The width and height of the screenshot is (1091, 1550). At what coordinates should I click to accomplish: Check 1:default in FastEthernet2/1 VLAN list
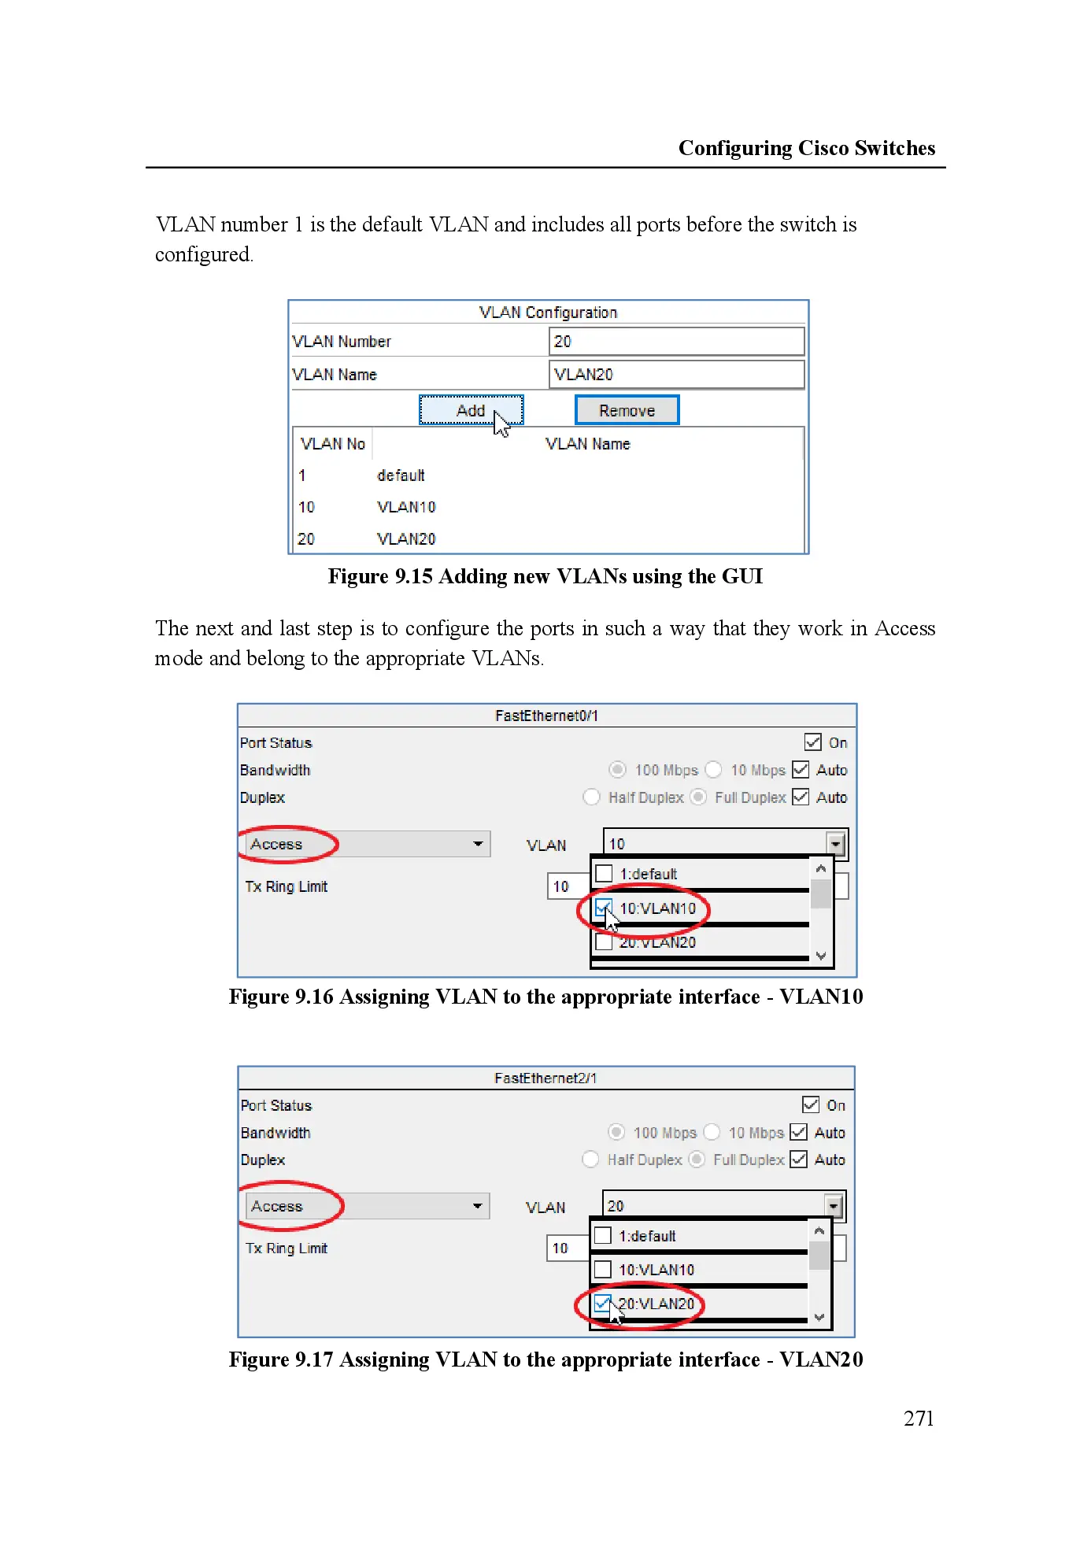point(603,1236)
